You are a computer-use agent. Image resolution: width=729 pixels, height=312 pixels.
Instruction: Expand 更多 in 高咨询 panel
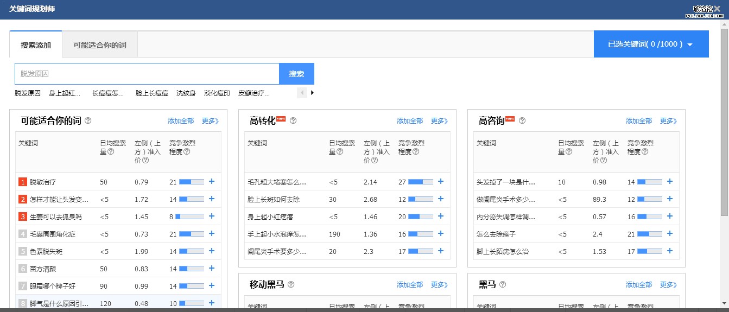pos(668,121)
